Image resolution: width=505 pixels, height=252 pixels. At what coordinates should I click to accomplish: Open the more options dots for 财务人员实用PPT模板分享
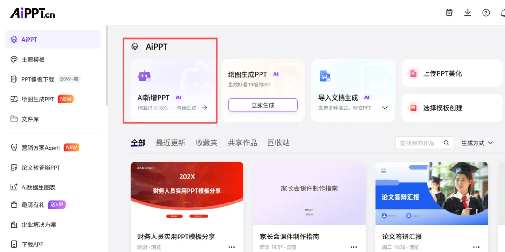[231, 247]
